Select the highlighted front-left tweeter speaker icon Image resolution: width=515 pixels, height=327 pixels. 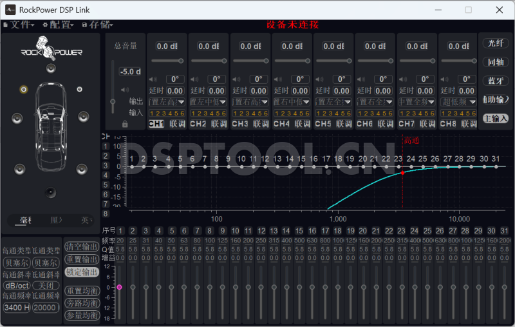[24, 90]
